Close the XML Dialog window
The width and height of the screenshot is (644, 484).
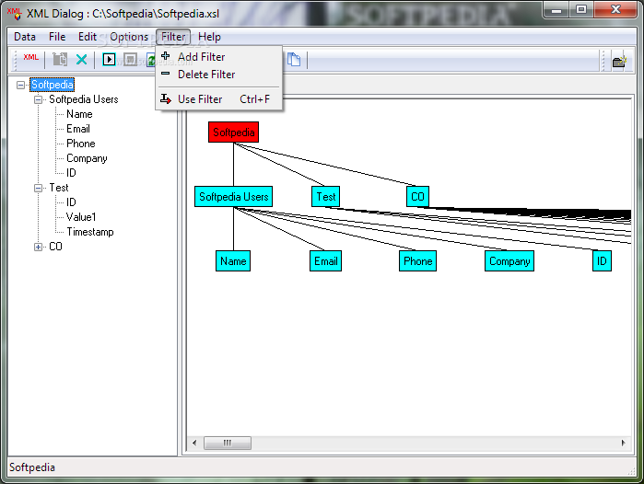pyautogui.click(x=615, y=10)
